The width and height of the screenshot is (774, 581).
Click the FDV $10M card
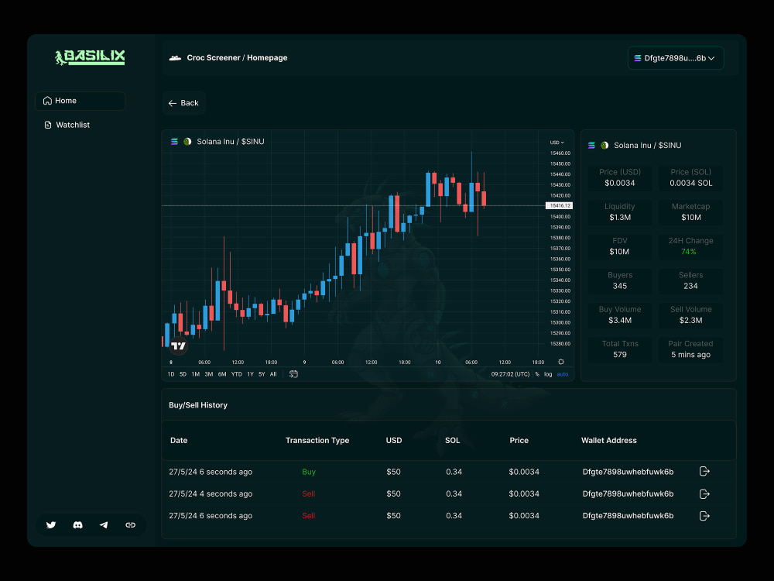[620, 246]
